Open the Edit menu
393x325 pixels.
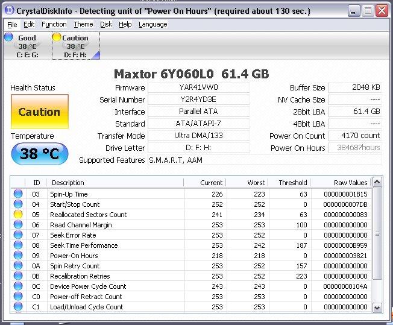pos(29,24)
